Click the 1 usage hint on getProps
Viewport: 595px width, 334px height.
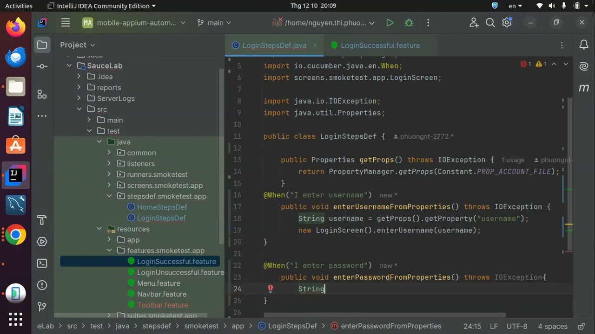pyautogui.click(x=513, y=160)
